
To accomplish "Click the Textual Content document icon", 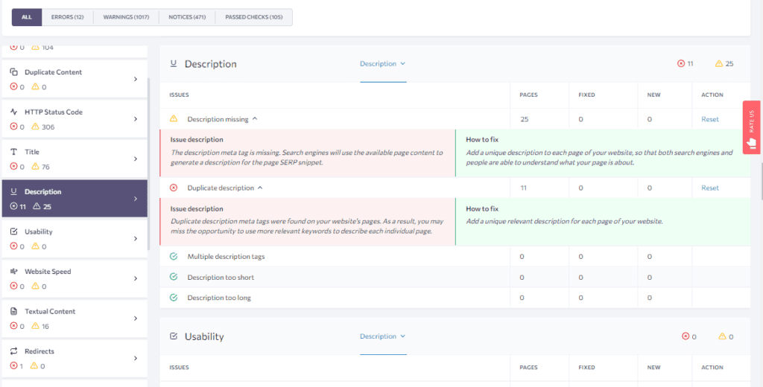I will click(x=13, y=311).
